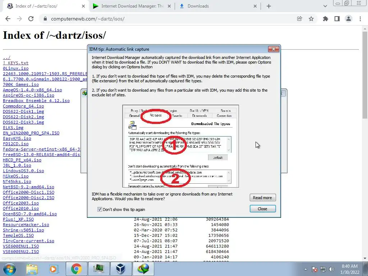Open the ! KEYS.txt link
This screenshot has width=368, height=276.
(x=15, y=63)
